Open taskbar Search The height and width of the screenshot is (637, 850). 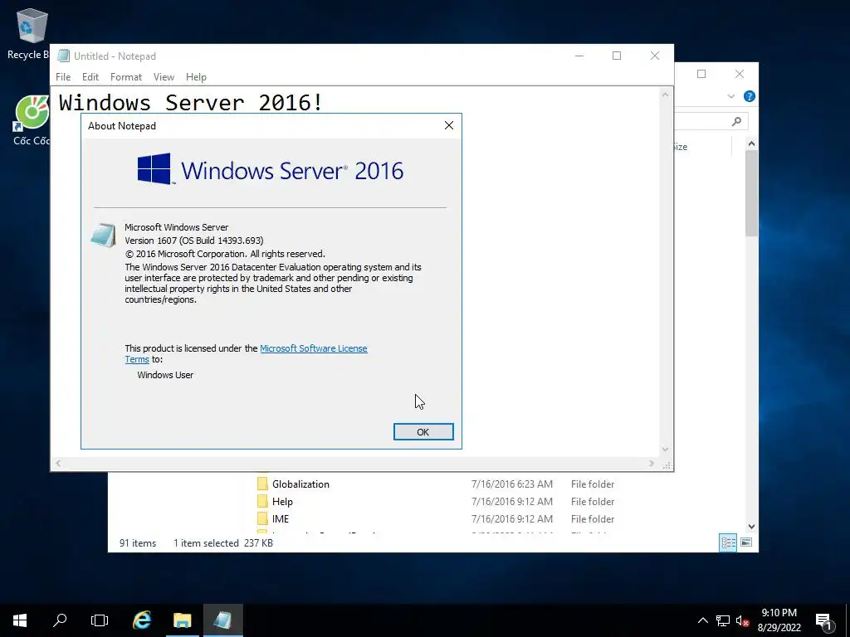(x=60, y=620)
